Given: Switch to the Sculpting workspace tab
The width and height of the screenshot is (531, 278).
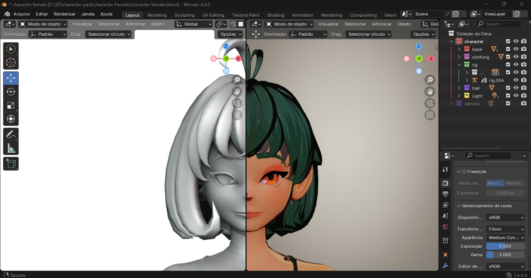Looking at the screenshot, I should pyautogui.click(x=184, y=15).
